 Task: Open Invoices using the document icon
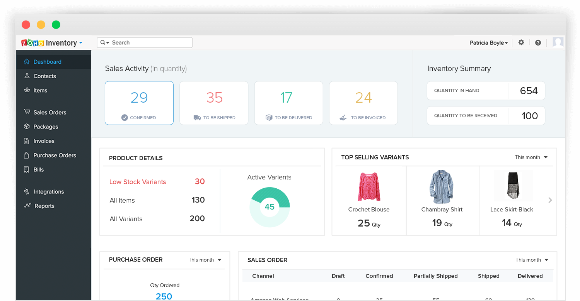click(26, 141)
